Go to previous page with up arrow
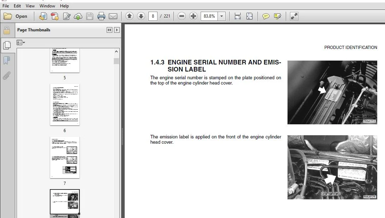This screenshot has width=385, height=218. pyautogui.click(x=129, y=16)
